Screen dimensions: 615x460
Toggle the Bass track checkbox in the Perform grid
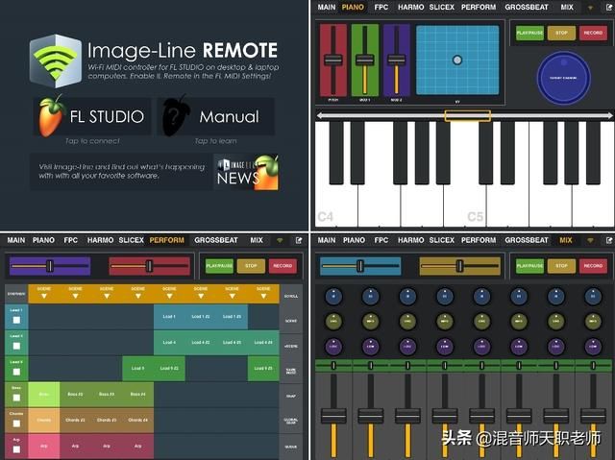pyautogui.click(x=16, y=398)
